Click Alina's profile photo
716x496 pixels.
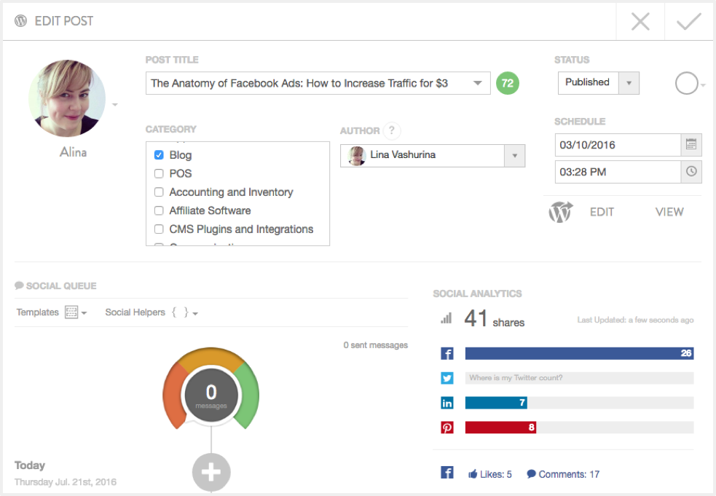tap(67, 98)
